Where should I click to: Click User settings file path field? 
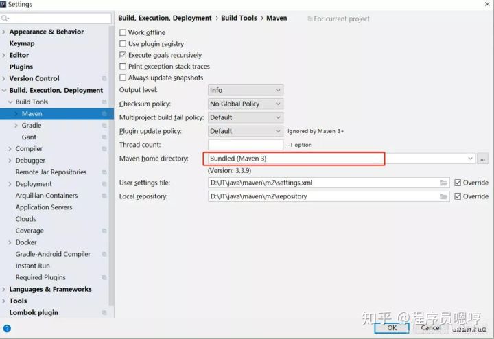(x=329, y=183)
